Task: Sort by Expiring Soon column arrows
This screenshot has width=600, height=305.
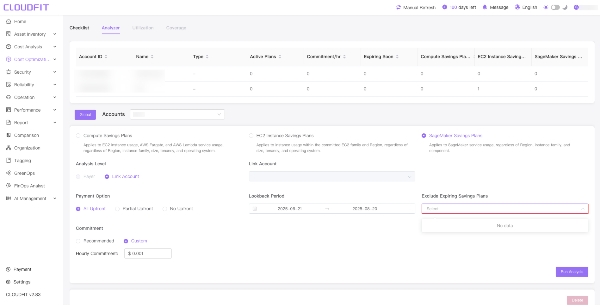Action: point(397,57)
